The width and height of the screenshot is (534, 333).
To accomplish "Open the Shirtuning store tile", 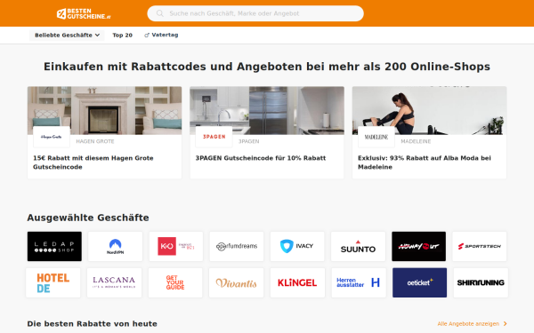I will (x=481, y=282).
